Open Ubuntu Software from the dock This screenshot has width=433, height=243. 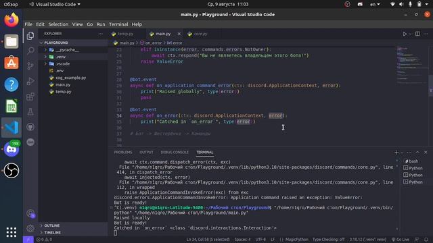12,63
